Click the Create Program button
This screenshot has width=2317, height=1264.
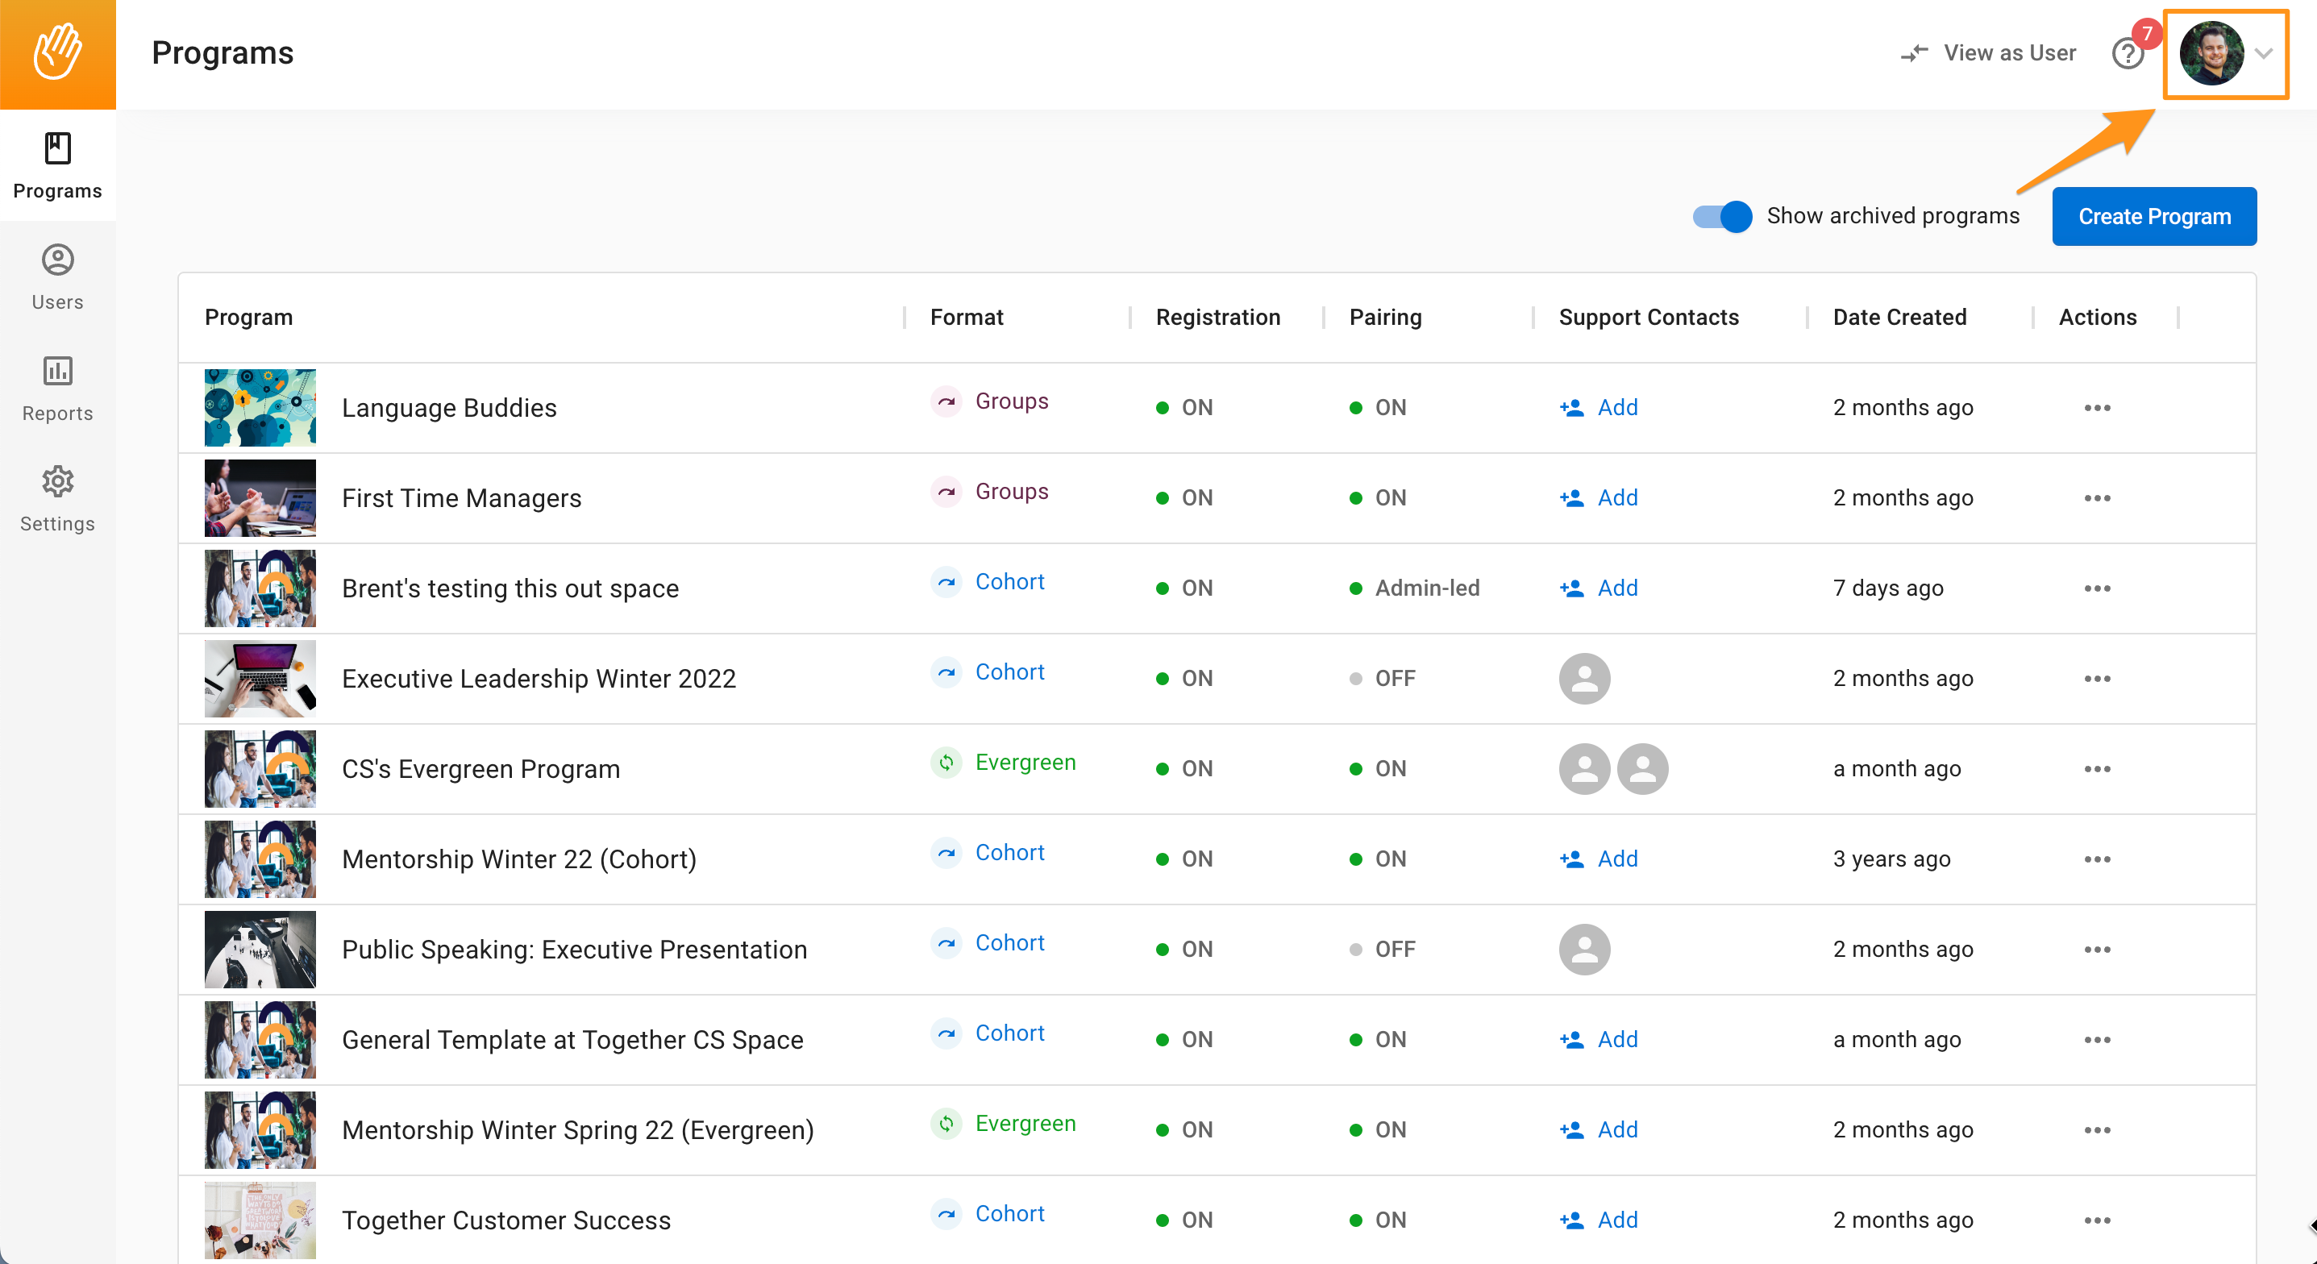pyautogui.click(x=2153, y=216)
